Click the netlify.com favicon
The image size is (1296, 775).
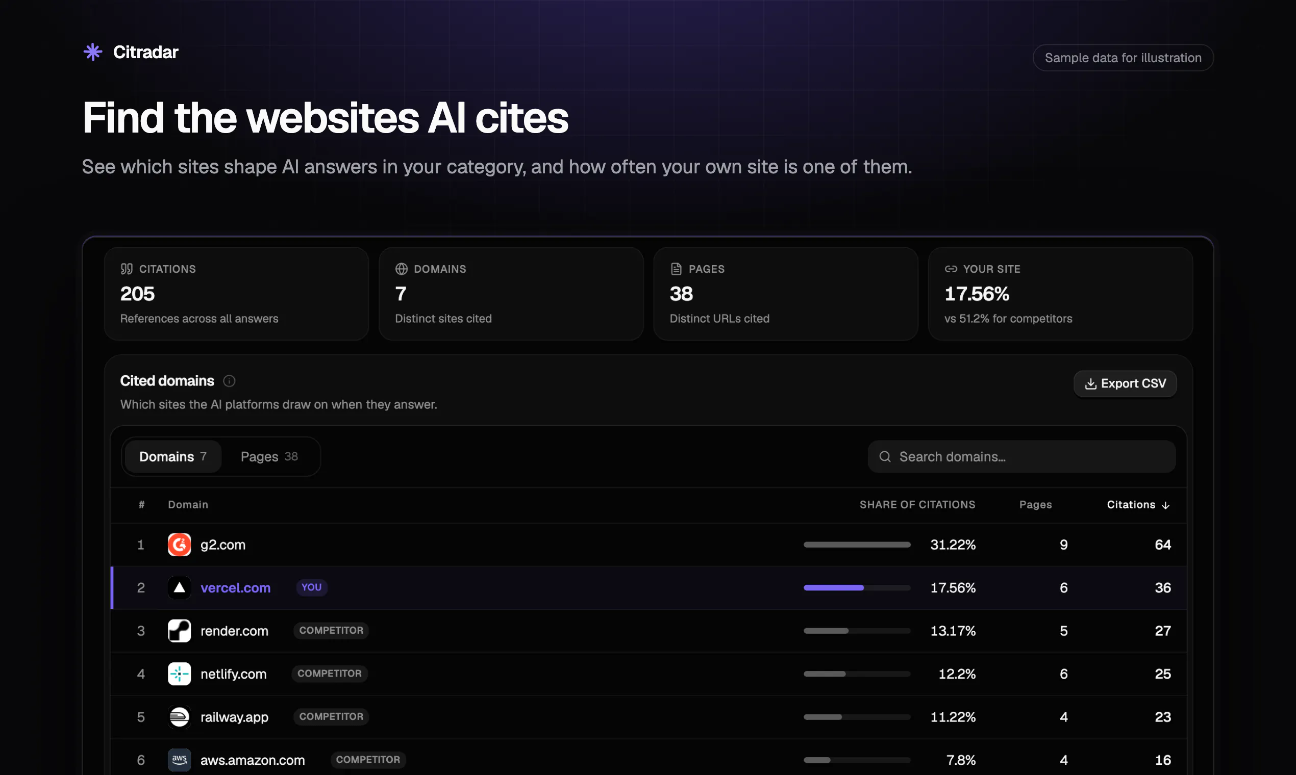[179, 674]
